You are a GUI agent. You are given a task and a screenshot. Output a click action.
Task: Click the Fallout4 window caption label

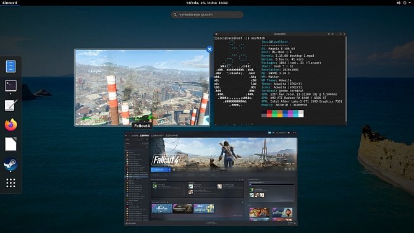point(142,125)
